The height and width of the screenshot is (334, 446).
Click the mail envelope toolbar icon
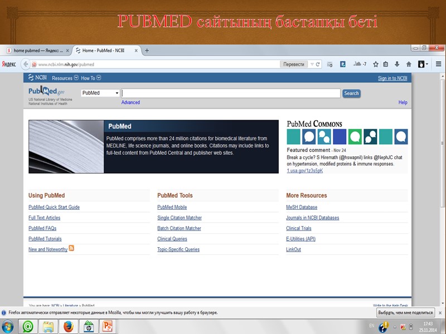click(x=329, y=65)
